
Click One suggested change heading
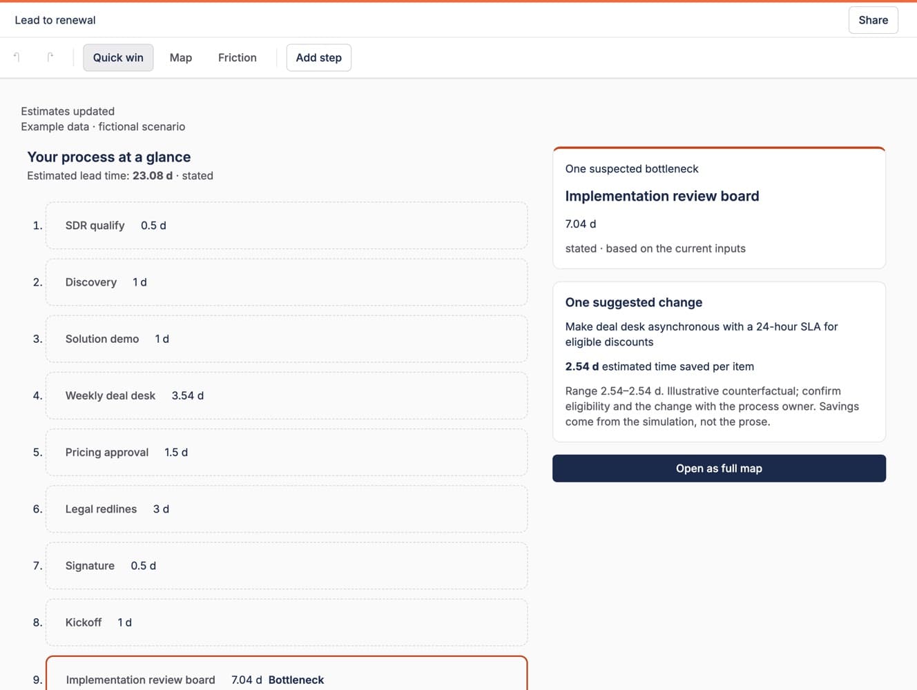(x=634, y=302)
